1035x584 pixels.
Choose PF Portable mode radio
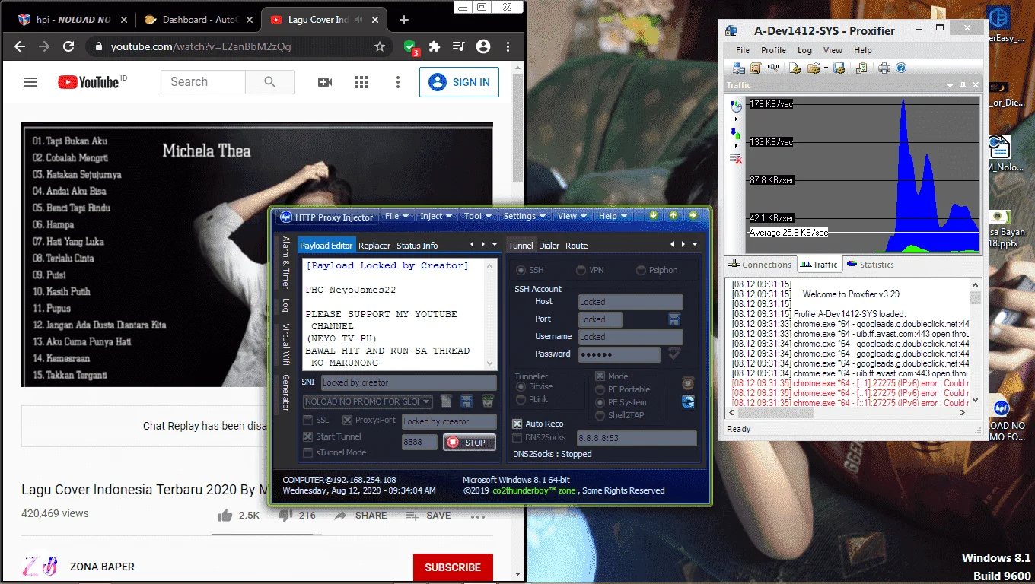click(x=600, y=389)
